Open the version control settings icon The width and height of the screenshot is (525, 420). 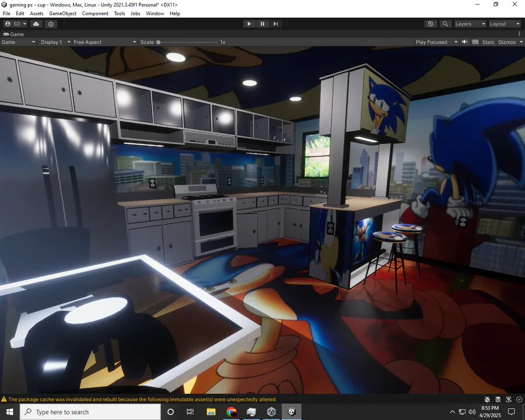(51, 24)
